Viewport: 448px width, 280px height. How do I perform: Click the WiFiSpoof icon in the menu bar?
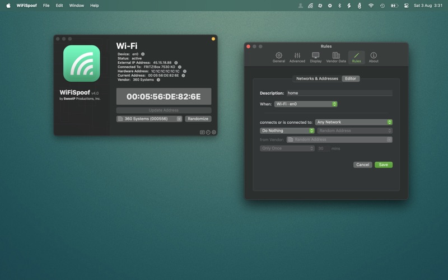click(x=310, y=6)
